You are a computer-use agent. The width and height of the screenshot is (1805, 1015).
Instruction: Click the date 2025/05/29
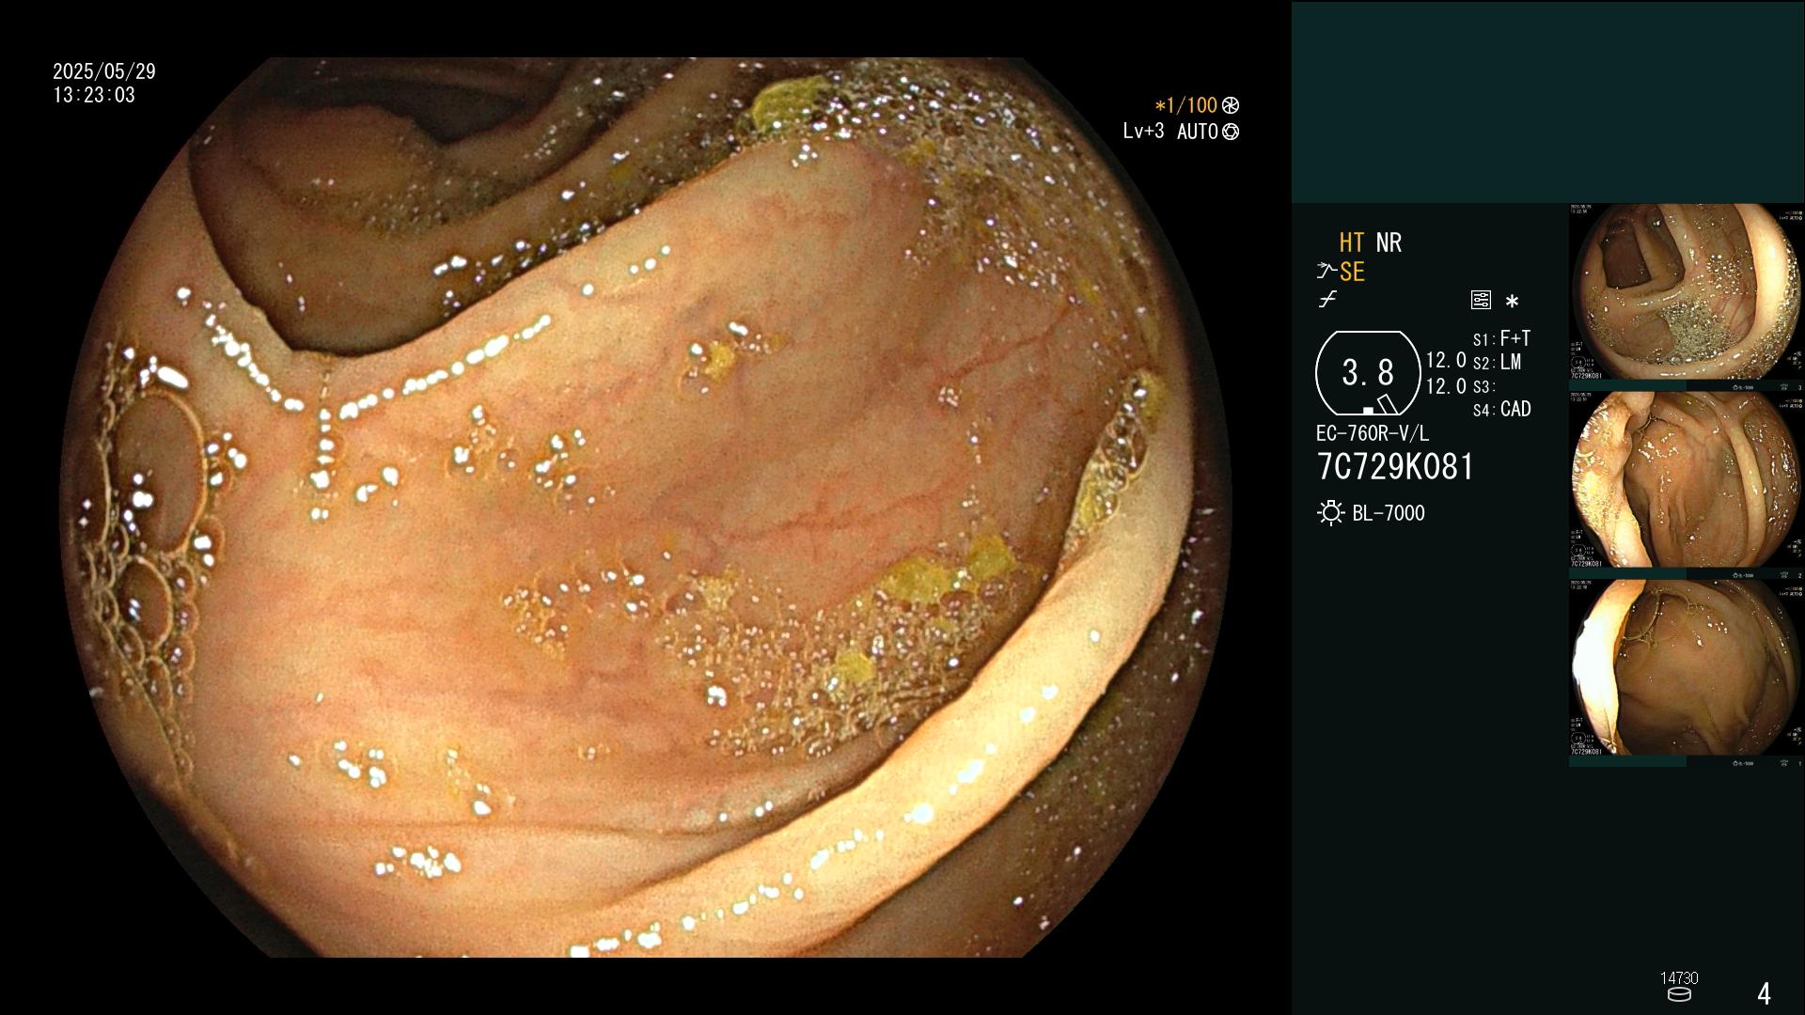(104, 71)
